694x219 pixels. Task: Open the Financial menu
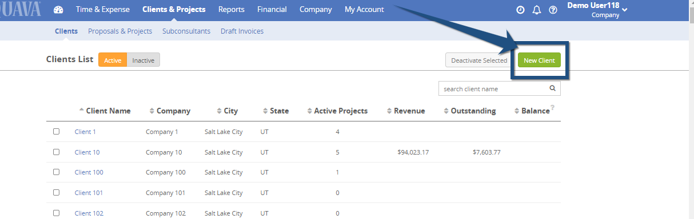click(272, 10)
